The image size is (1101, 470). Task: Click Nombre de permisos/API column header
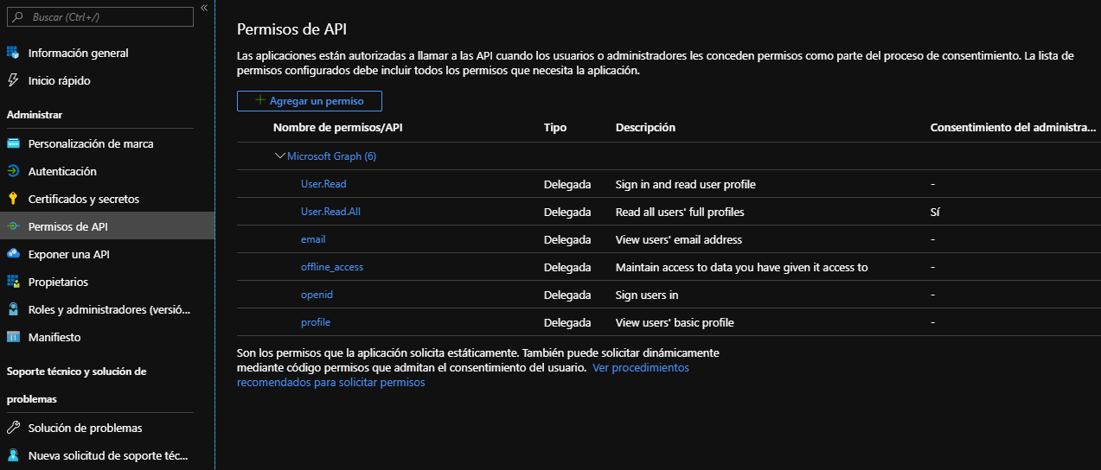point(338,127)
